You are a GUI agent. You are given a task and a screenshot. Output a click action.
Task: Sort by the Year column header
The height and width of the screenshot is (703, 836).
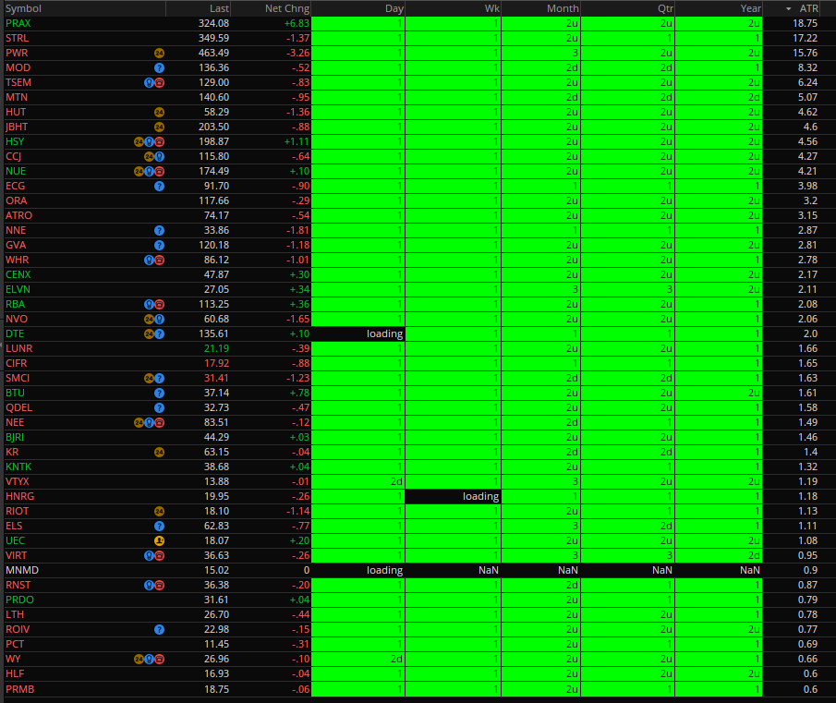pyautogui.click(x=751, y=8)
